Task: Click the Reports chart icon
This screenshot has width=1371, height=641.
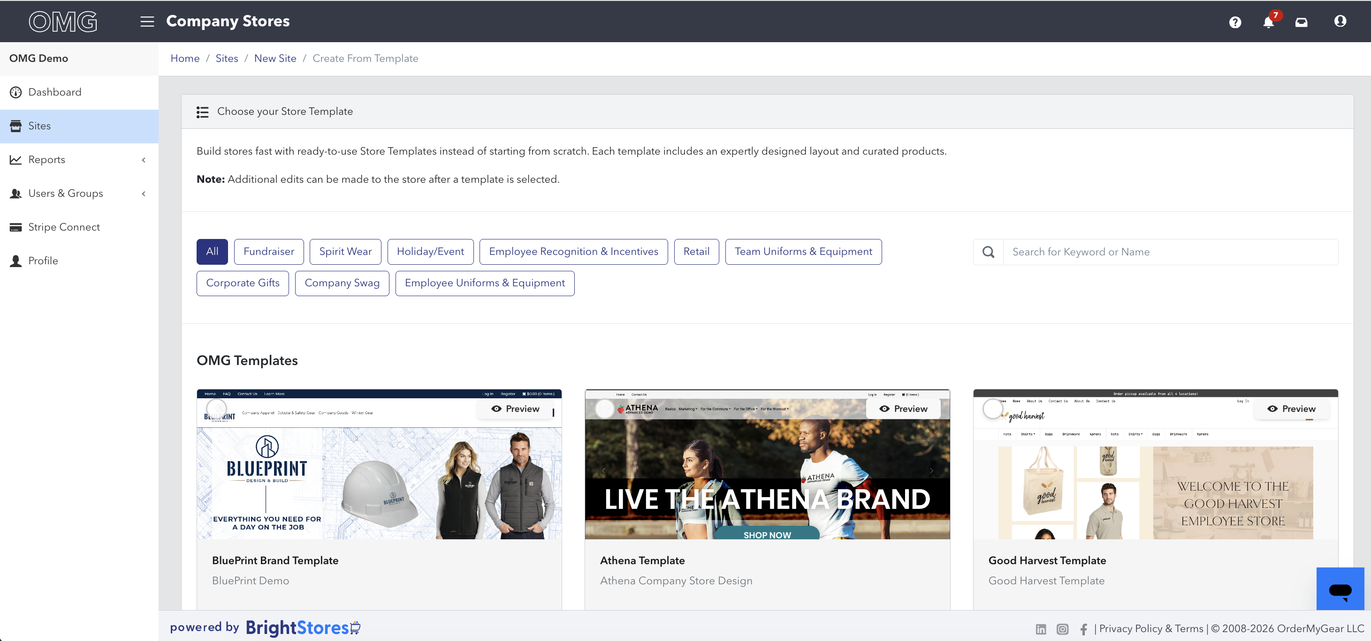Action: point(16,160)
